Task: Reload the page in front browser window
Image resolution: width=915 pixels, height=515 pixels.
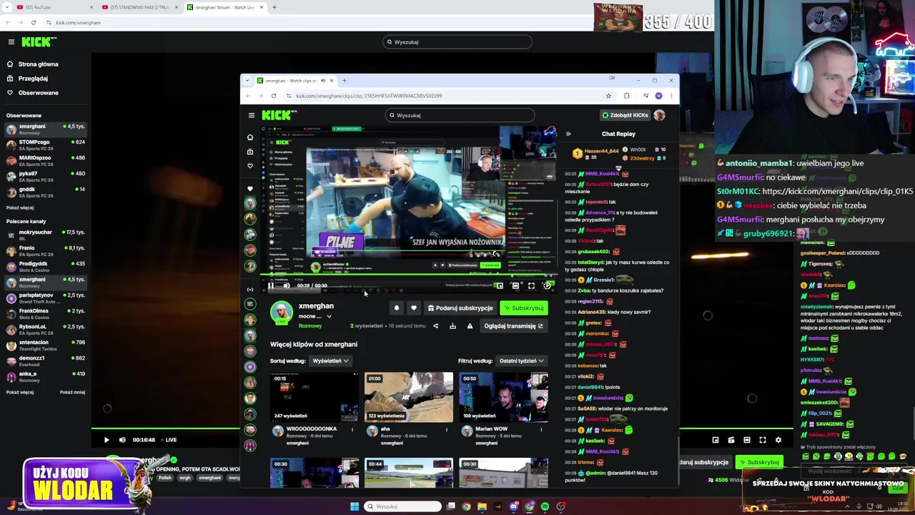Action: [x=273, y=96]
